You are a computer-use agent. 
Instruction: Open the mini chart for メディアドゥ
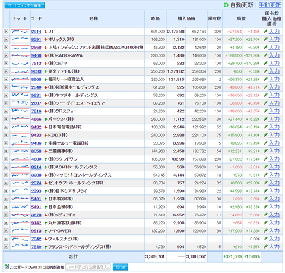20,215
